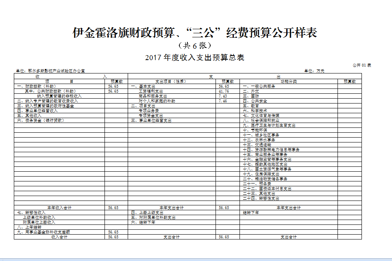Image resolution: width=392 pixels, height=261 pixels.
Task: Click the value 56.65 beside 其中:公共财政拨款(补助)
Action: tap(113, 91)
